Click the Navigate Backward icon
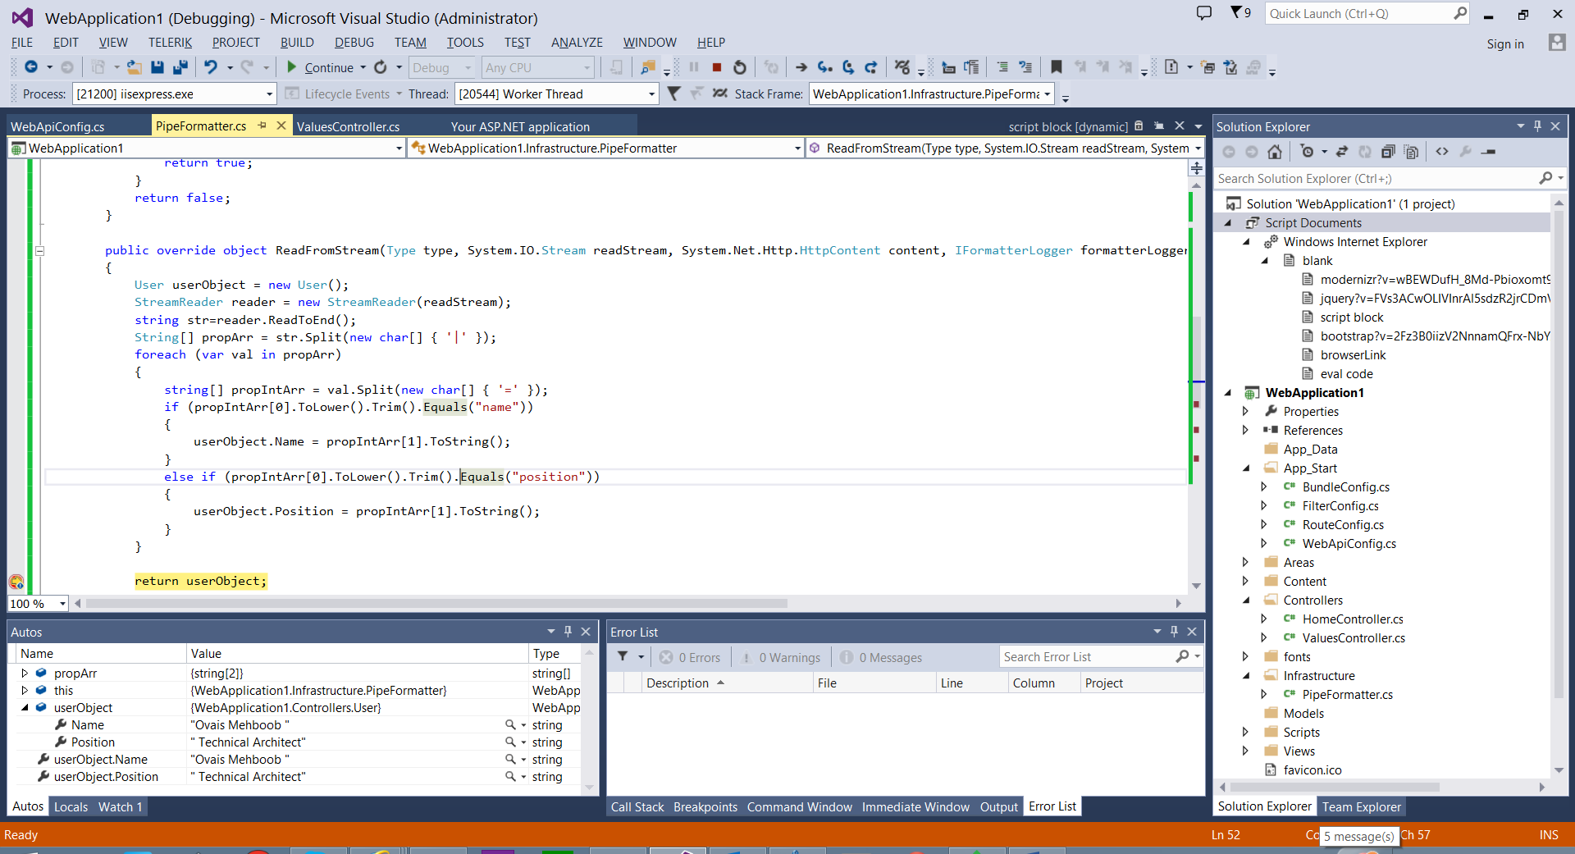The width and height of the screenshot is (1575, 854). 31,67
